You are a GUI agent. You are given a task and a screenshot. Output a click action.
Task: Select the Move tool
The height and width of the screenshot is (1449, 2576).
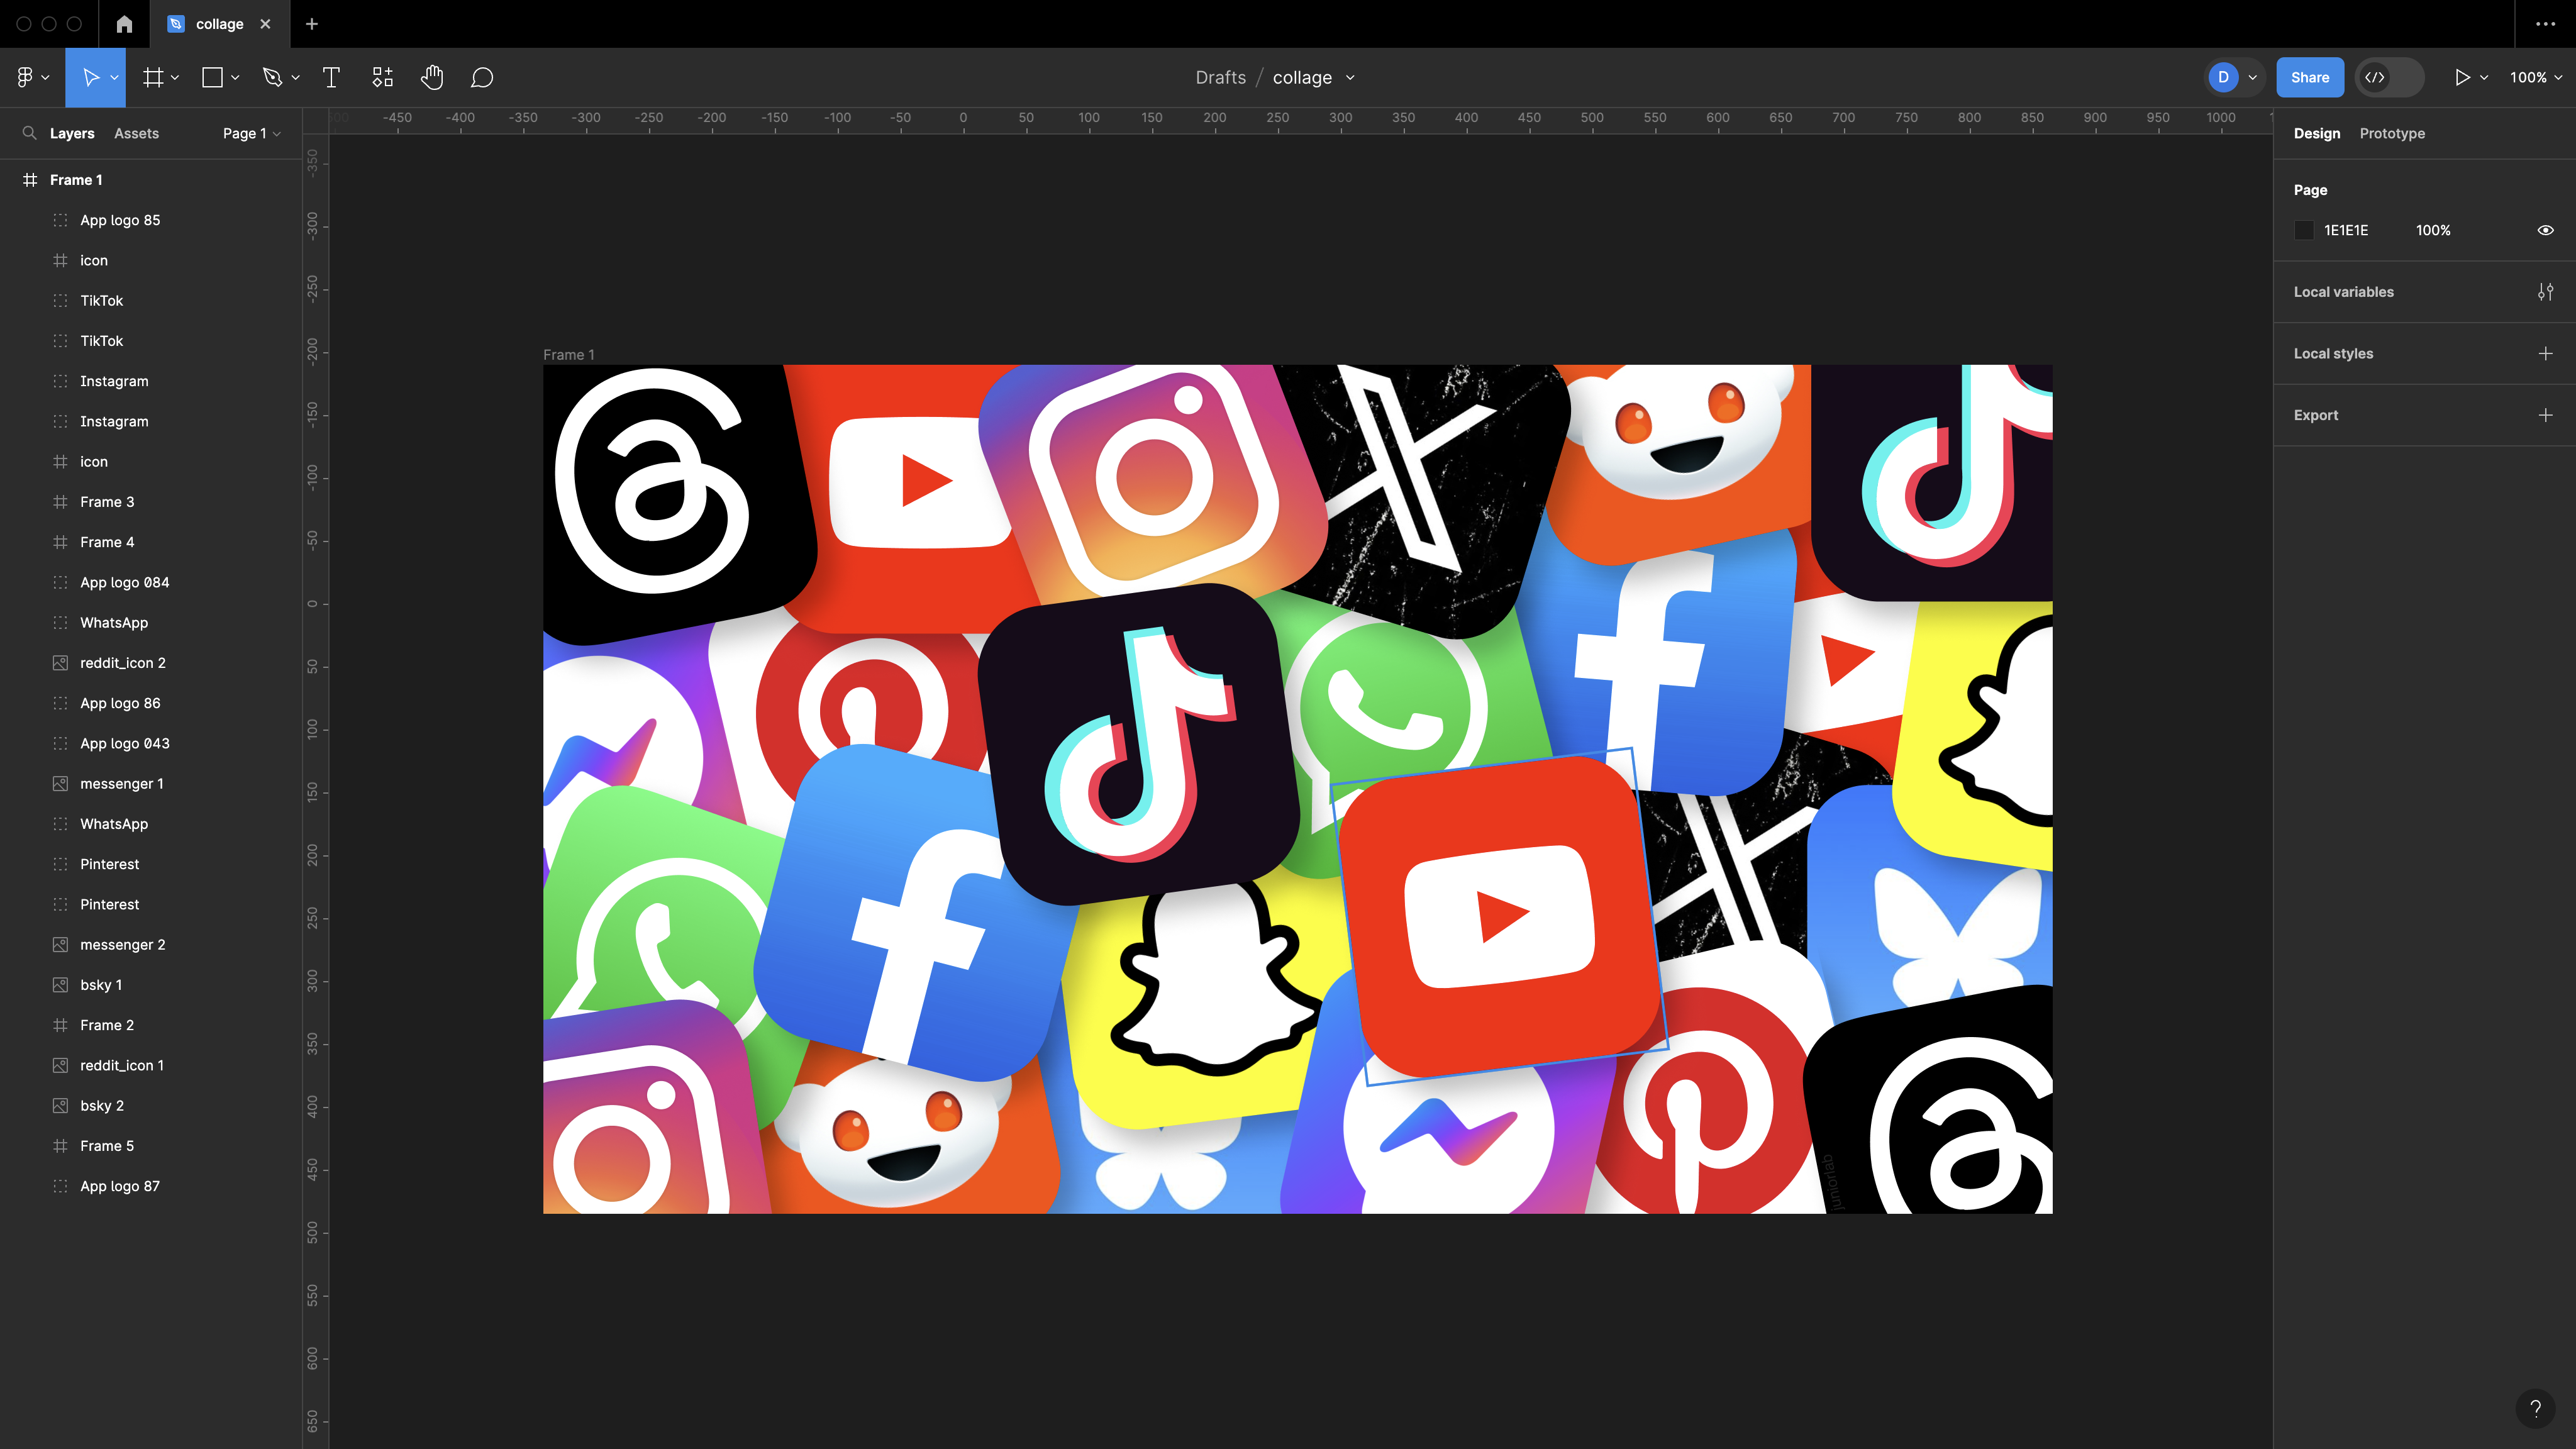pos(90,77)
